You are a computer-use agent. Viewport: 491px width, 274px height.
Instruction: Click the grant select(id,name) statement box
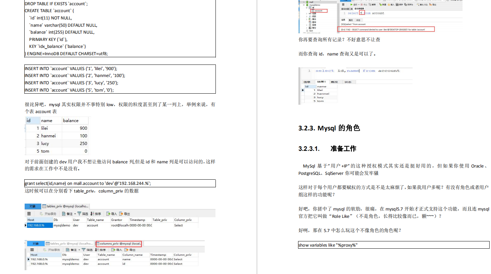[120, 183]
